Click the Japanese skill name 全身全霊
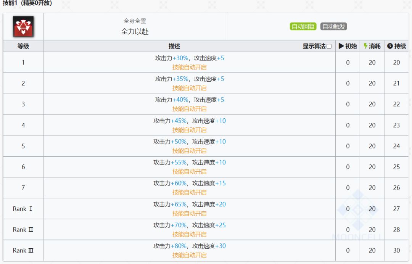 pos(135,21)
